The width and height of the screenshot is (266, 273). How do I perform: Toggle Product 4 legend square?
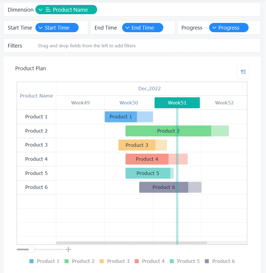[x=137, y=261]
